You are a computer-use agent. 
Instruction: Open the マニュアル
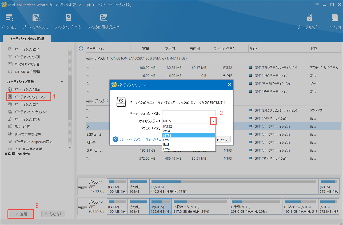click(335, 21)
